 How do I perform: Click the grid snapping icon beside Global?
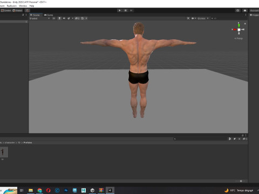pyautogui.click(x=27, y=10)
